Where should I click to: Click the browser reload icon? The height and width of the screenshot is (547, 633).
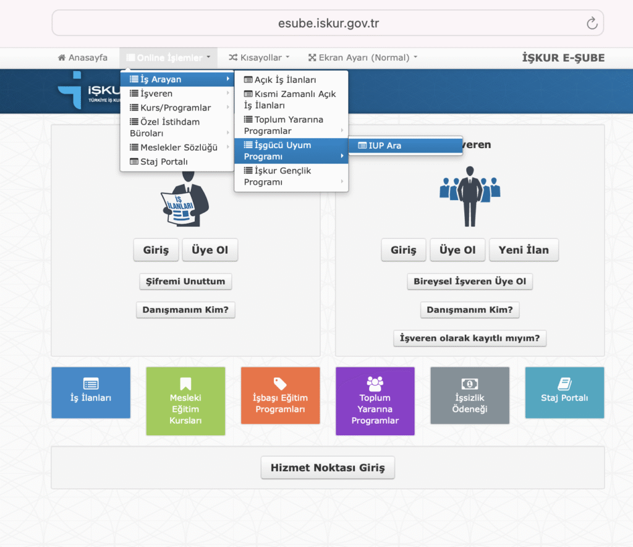[x=592, y=23]
